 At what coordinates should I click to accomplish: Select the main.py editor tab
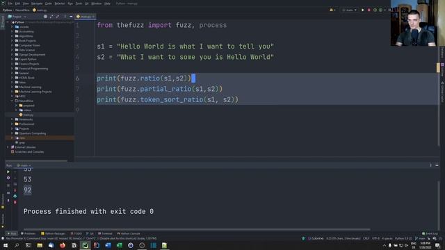point(86,17)
